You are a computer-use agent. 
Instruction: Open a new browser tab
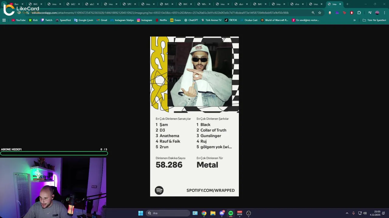tap(347, 4)
